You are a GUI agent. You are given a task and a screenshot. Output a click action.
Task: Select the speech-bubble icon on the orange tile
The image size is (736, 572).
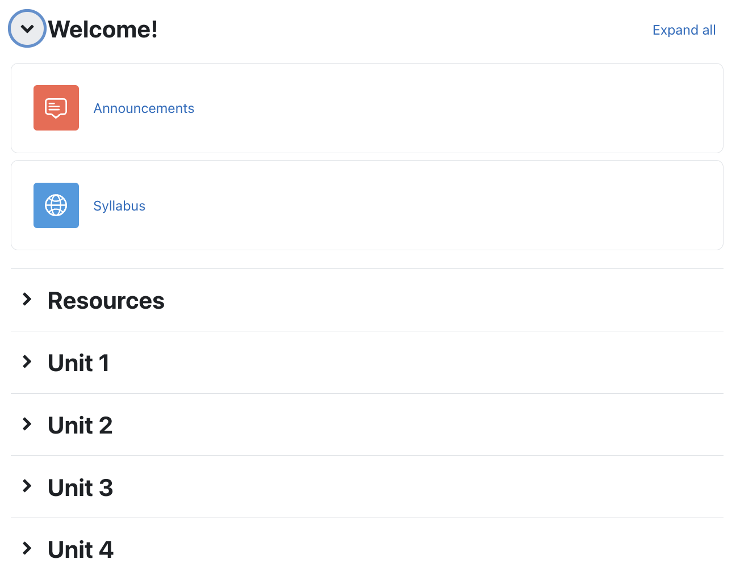[56, 108]
